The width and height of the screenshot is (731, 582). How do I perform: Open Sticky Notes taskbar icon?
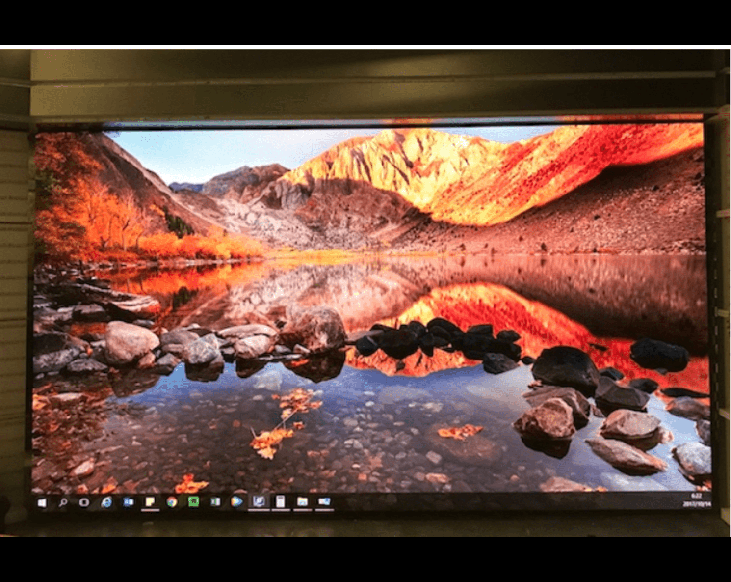click(x=150, y=502)
